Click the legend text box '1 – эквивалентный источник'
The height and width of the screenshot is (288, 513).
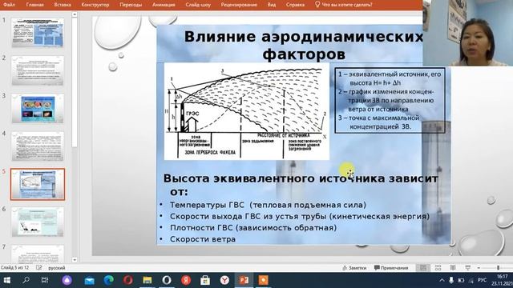pyautogui.click(x=390, y=100)
